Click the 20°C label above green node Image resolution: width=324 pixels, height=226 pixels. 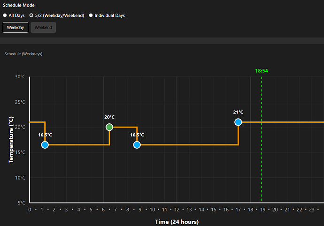pos(109,117)
